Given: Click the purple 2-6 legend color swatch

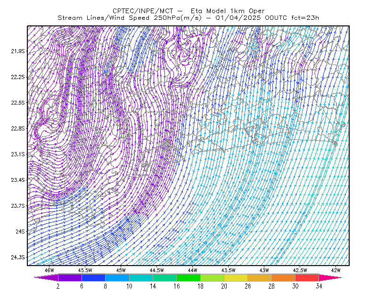Looking at the screenshot, I should tap(70, 277).
